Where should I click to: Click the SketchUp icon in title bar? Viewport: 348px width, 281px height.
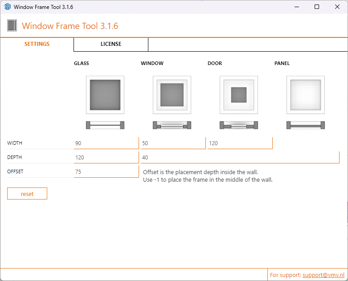pyautogui.click(x=7, y=7)
